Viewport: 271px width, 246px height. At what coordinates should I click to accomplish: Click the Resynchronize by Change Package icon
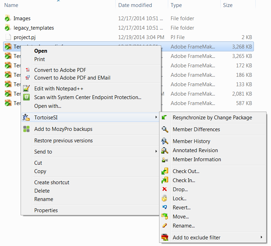164,118
